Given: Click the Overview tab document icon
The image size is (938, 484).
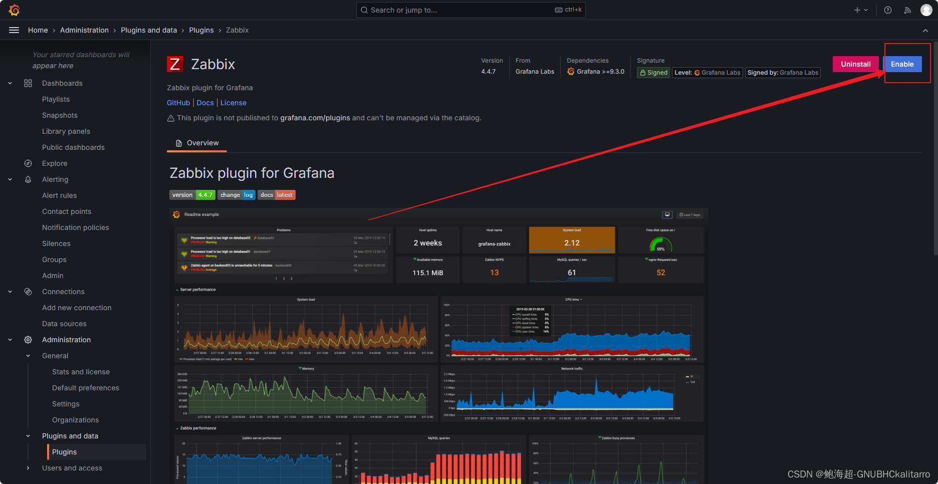Looking at the screenshot, I should (179, 143).
